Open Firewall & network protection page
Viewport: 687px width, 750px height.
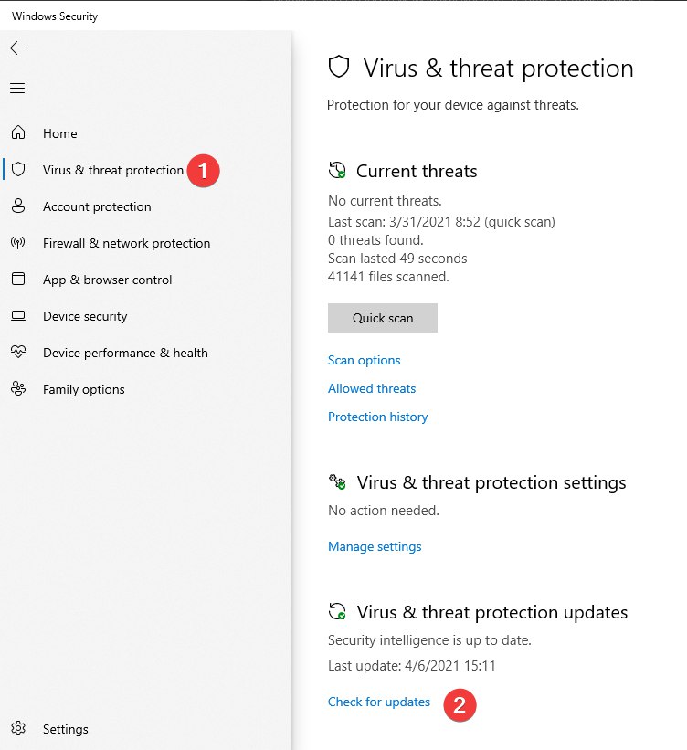tap(126, 244)
